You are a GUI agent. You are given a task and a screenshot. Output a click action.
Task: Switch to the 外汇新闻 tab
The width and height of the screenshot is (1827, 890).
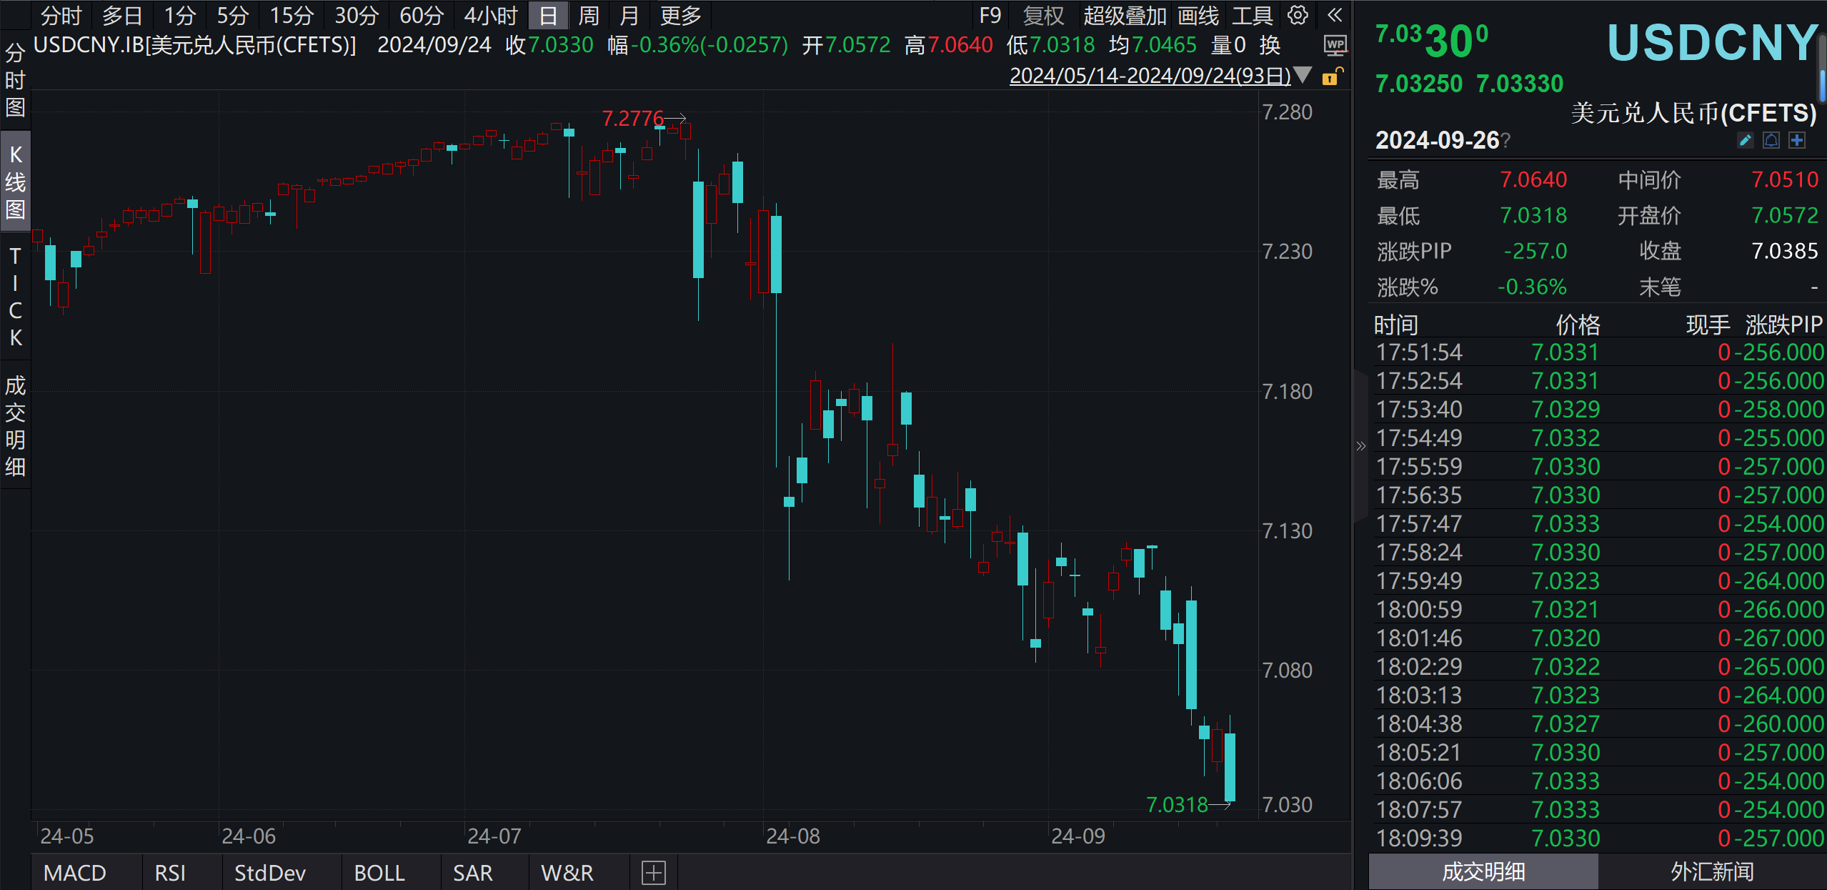pyautogui.click(x=1712, y=871)
